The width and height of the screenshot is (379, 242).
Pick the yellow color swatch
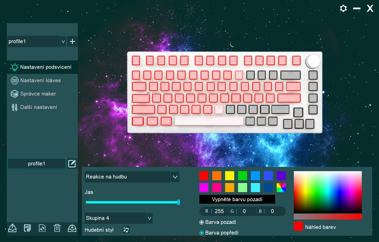coord(229,176)
